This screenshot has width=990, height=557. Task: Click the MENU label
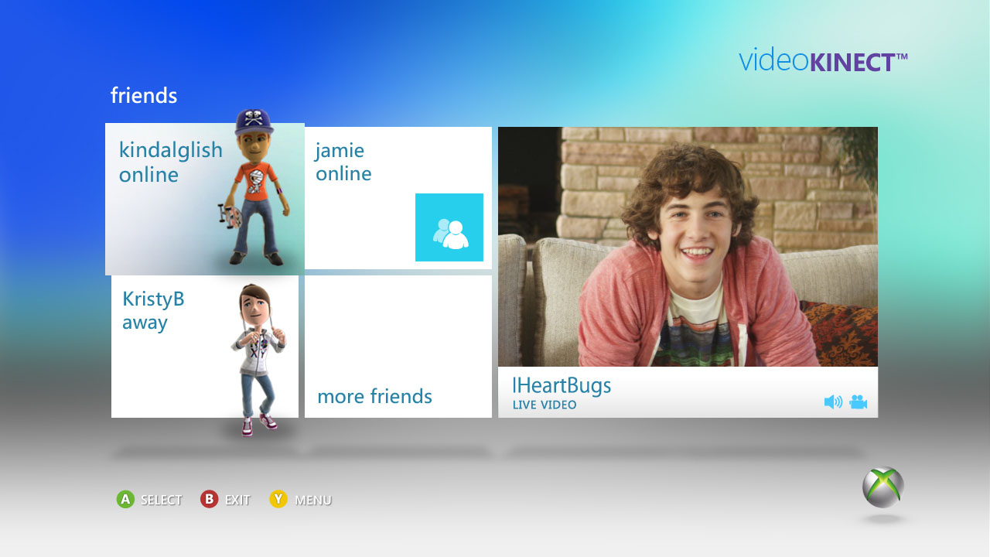point(312,500)
